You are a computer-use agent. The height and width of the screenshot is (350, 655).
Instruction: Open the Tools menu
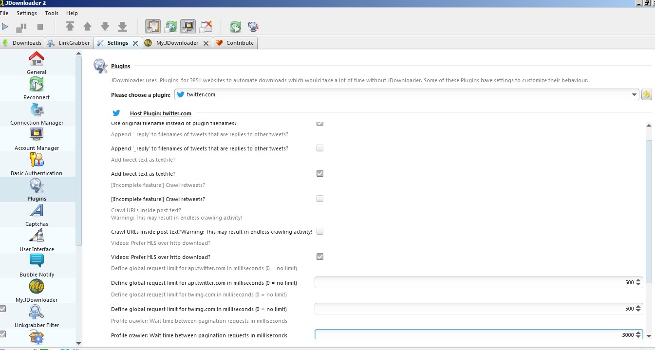(52, 13)
